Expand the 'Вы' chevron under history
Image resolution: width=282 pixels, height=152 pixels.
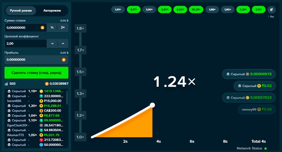tap(269, 17)
